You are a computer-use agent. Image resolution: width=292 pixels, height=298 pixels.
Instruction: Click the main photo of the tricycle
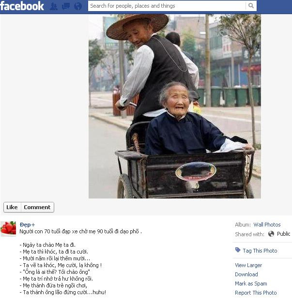point(175,106)
